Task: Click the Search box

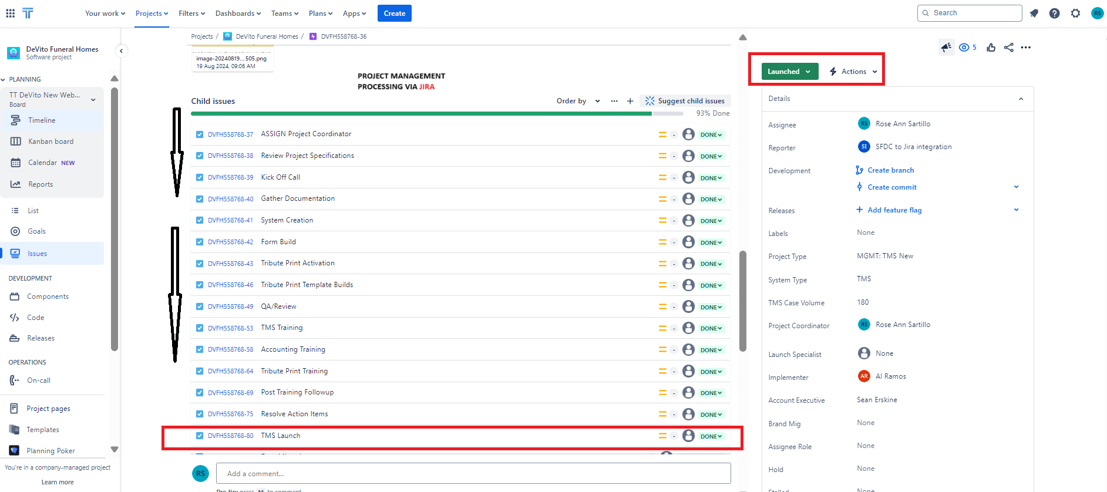Action: tap(970, 13)
